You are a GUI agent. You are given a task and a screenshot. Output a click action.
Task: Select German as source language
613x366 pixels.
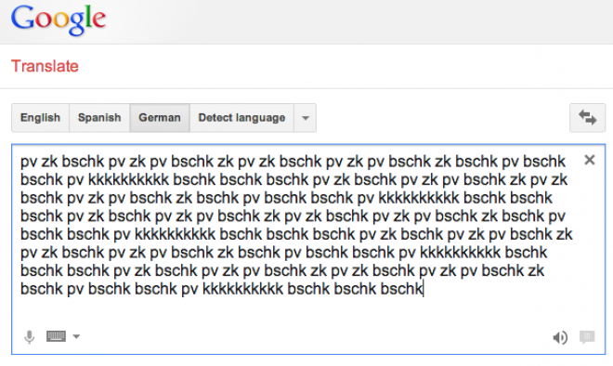(x=160, y=118)
